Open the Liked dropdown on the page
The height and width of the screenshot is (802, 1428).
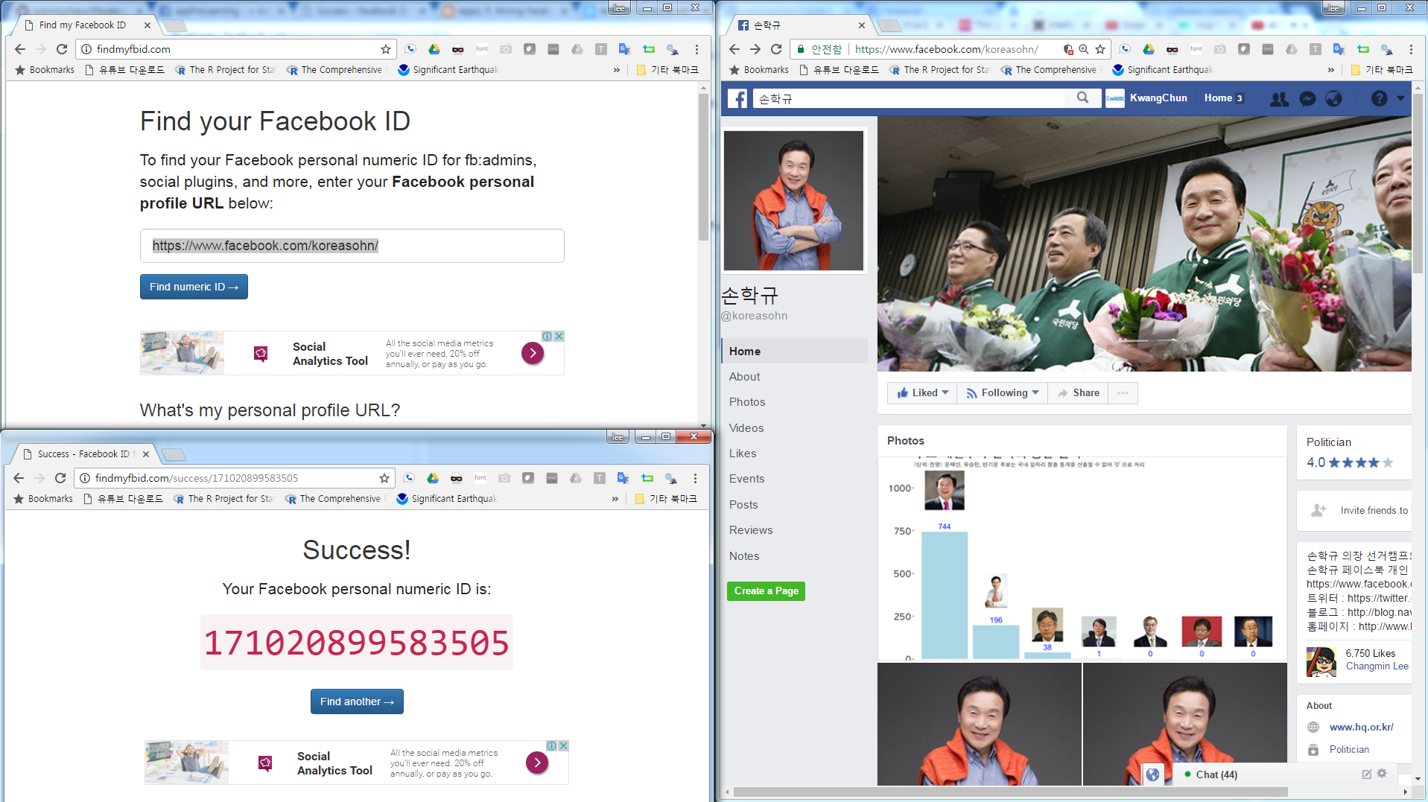922,393
